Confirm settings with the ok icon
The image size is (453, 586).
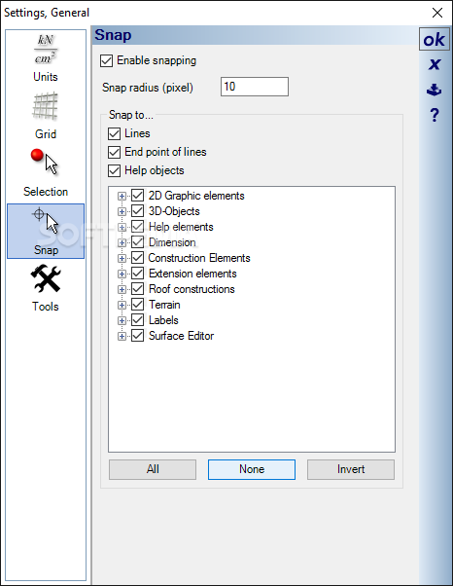(434, 39)
